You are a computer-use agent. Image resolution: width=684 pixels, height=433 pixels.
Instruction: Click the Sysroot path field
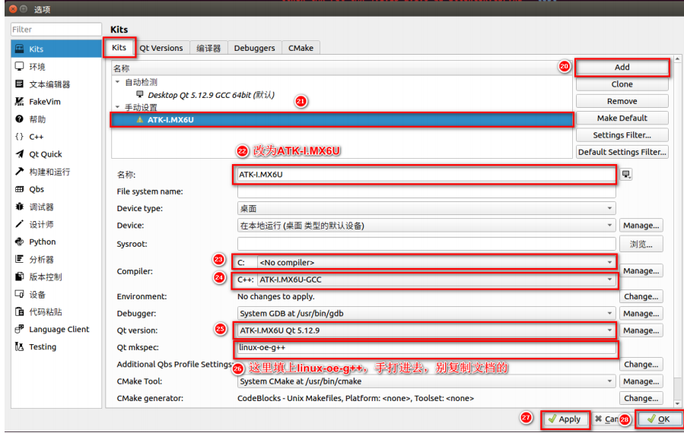(x=426, y=244)
